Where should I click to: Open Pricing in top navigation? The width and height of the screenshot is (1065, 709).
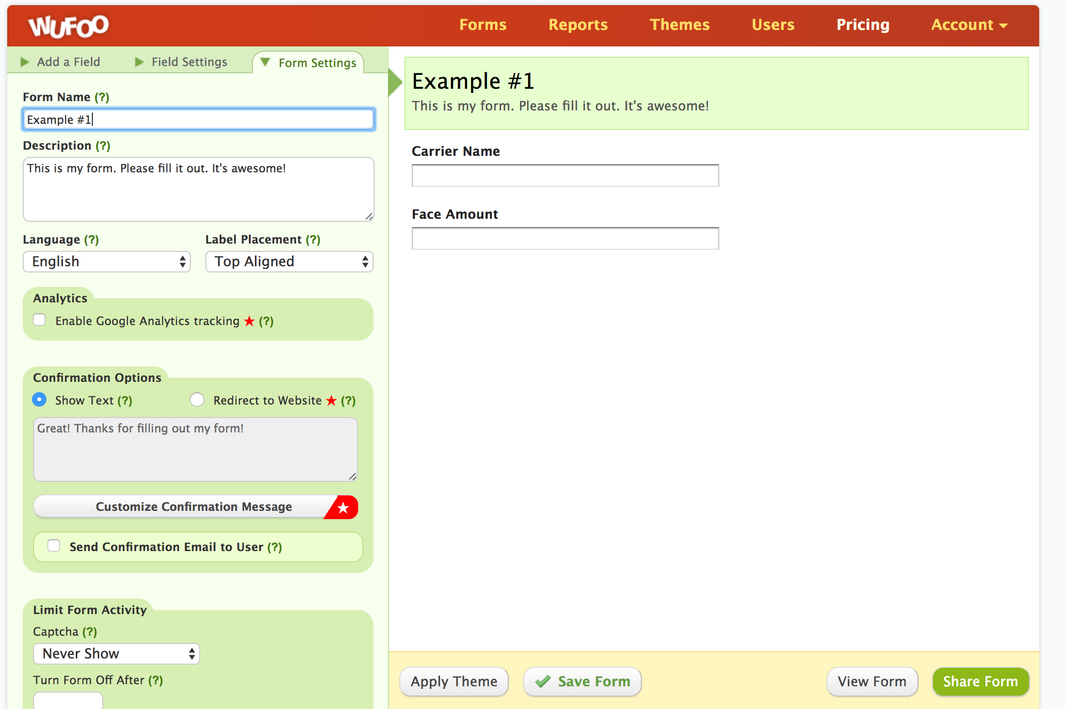pyautogui.click(x=863, y=25)
